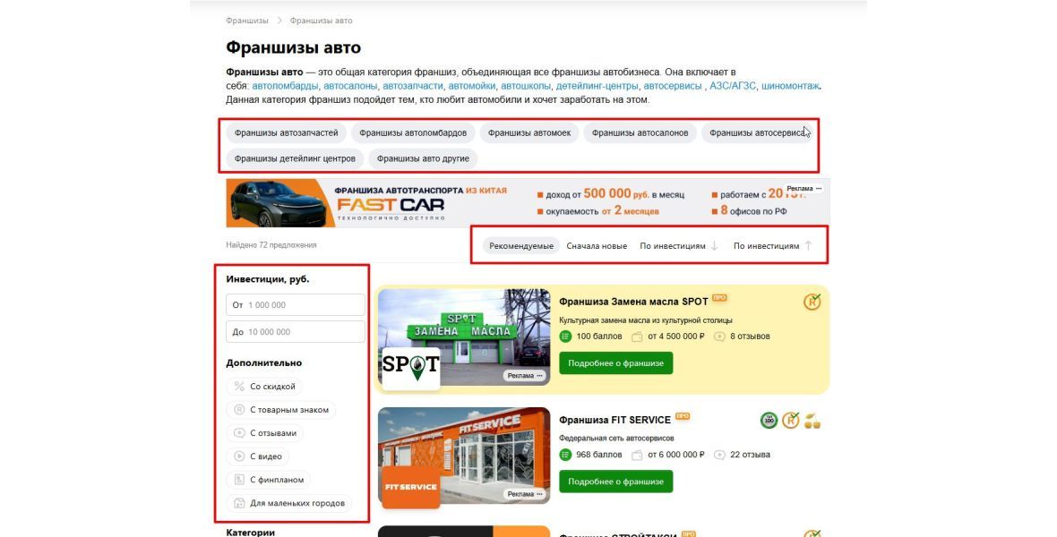Click the cherries icon on FIT SERVICE card
The height and width of the screenshot is (537, 1057).
(x=812, y=421)
